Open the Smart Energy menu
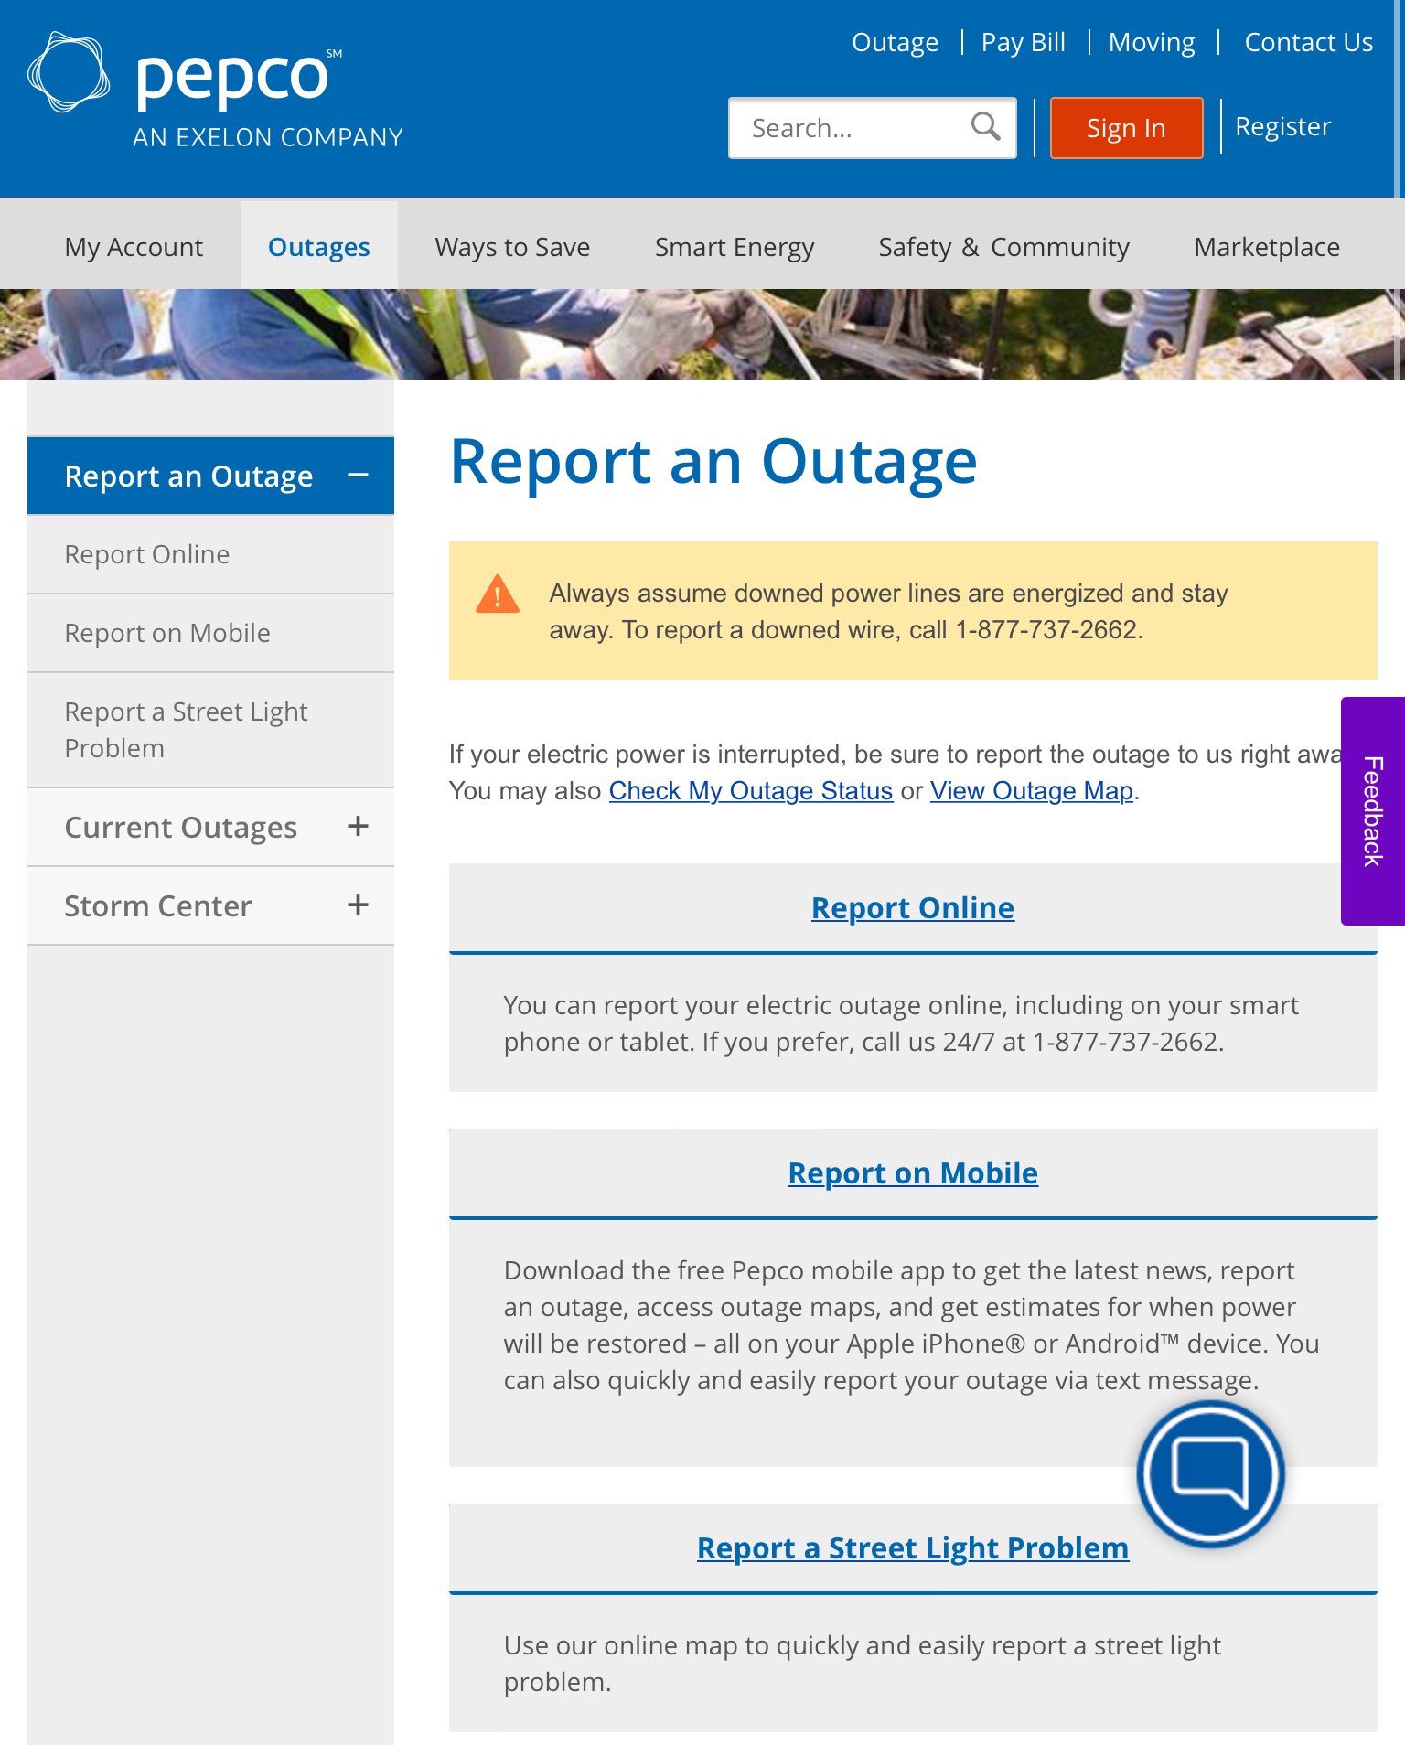 pos(735,247)
